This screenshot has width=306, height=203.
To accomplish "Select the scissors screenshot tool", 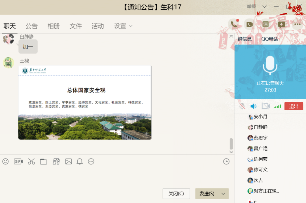I will 31,162.
